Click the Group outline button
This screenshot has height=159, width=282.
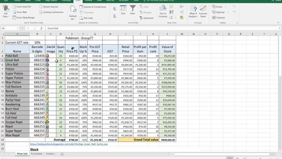pos(217,7)
